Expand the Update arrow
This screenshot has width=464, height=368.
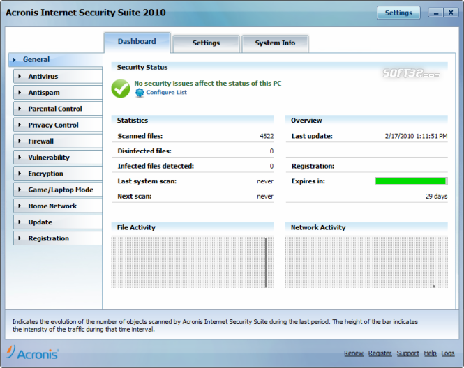[20, 222]
